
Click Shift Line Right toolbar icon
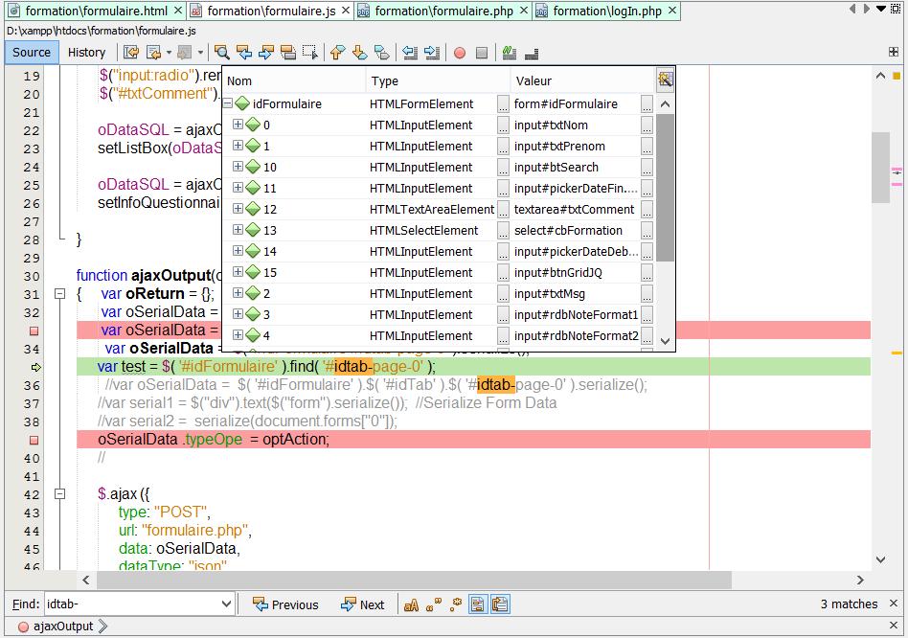click(432, 53)
